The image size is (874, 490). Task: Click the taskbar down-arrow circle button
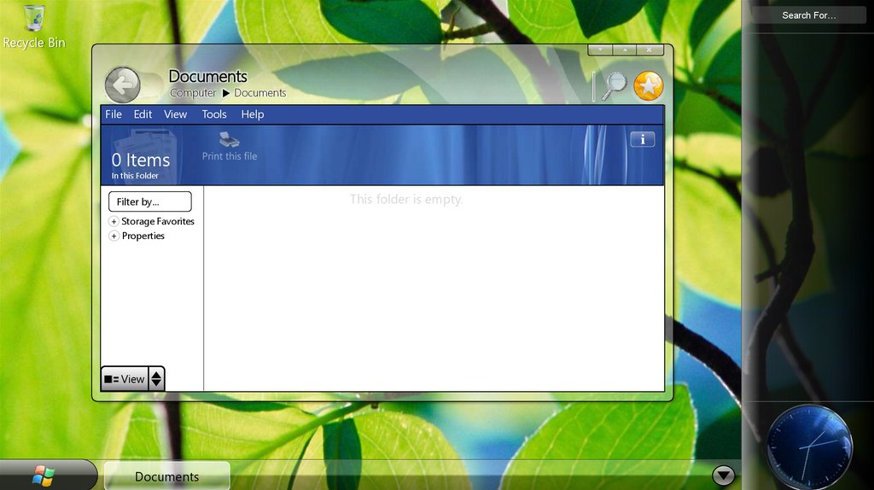tap(724, 475)
